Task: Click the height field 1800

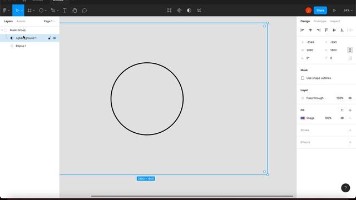Action: point(333,50)
